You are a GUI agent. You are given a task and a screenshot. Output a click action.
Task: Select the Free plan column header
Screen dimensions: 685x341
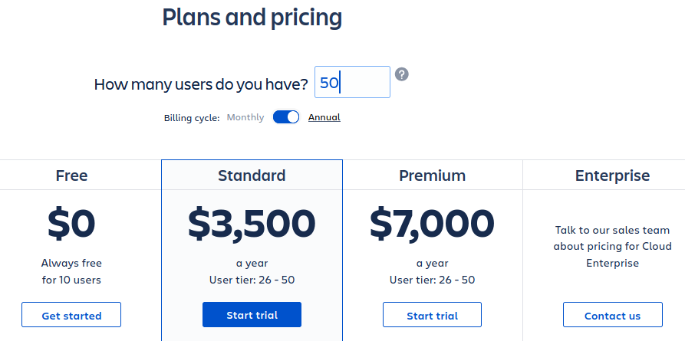click(x=71, y=175)
